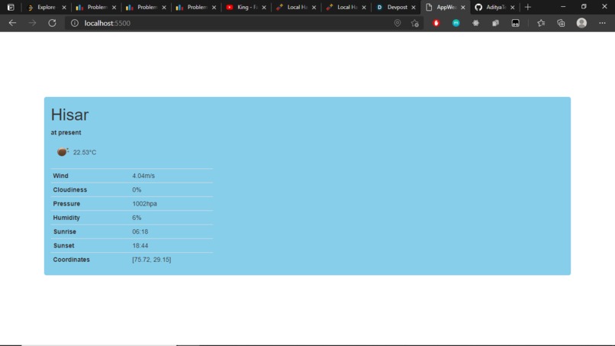Switch to the Devpost tab
This screenshot has width=615, height=346.
396,7
